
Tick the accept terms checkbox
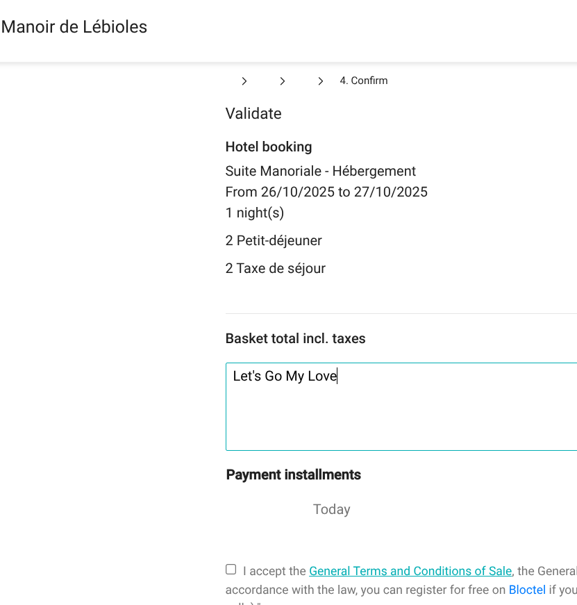point(231,570)
